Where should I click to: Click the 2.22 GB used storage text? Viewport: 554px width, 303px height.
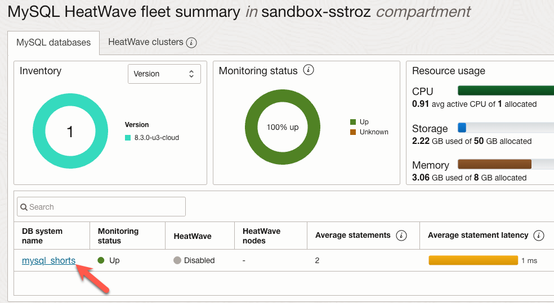(x=472, y=141)
